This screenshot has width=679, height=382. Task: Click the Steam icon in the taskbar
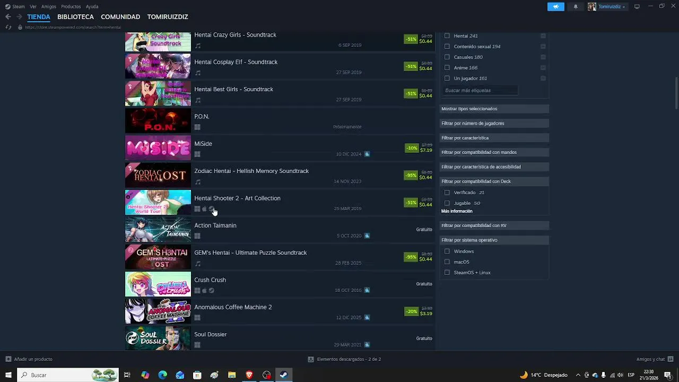[x=284, y=375]
